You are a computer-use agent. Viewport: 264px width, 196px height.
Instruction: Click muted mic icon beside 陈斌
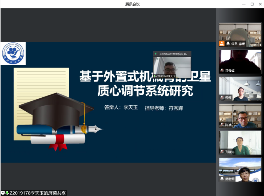pos(222,125)
